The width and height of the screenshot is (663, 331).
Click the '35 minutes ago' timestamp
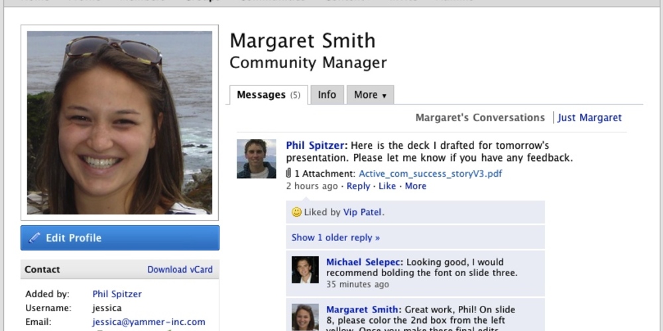[x=357, y=285]
